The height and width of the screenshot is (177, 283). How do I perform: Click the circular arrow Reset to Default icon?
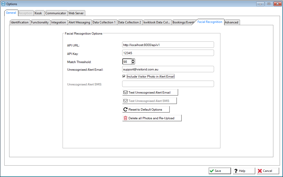tap(125, 110)
